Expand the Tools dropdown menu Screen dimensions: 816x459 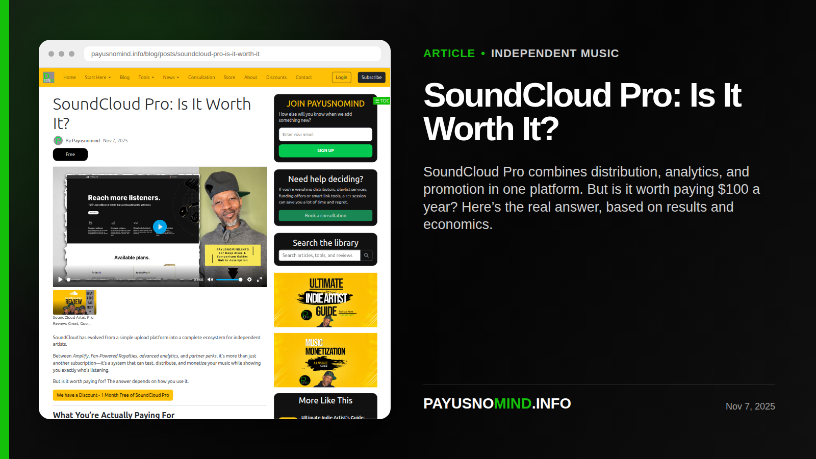click(146, 78)
